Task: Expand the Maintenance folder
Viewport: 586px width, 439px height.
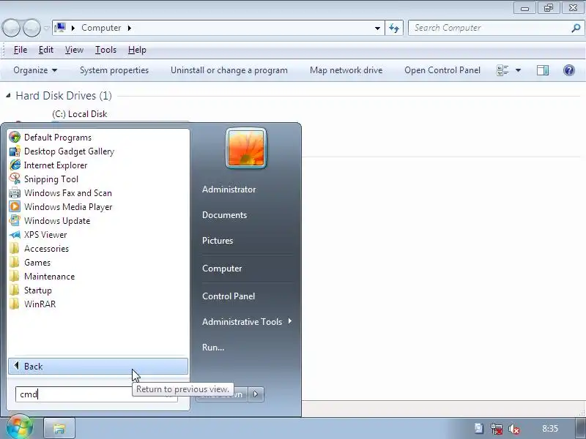Action: point(98,277)
